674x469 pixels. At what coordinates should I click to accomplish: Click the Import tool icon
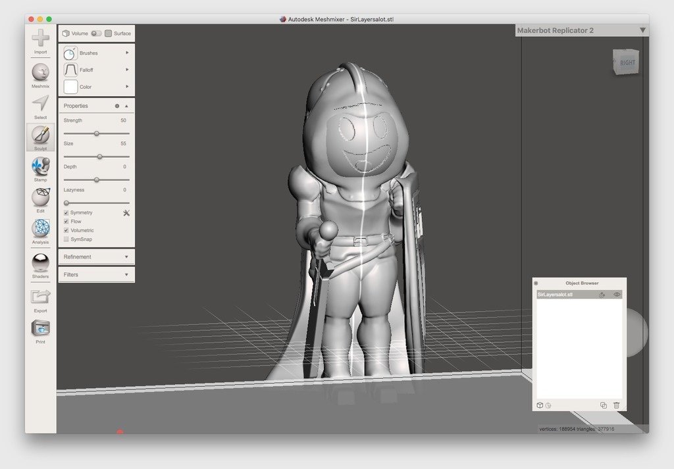(40, 39)
